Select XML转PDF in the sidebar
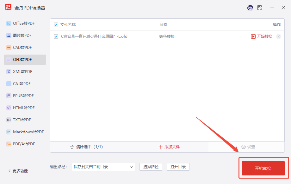The image size is (291, 184). (25, 72)
